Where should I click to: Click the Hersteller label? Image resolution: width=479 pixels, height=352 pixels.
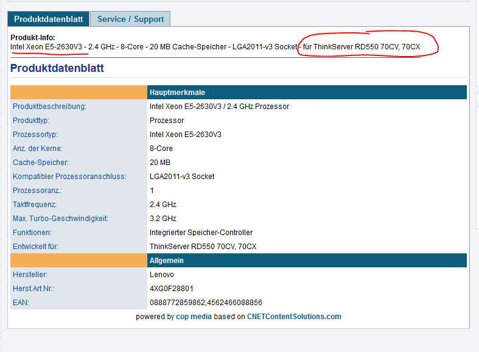click(30, 275)
